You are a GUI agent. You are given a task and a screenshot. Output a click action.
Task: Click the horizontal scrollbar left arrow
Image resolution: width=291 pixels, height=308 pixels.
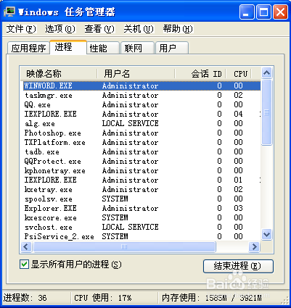(x=26, y=246)
